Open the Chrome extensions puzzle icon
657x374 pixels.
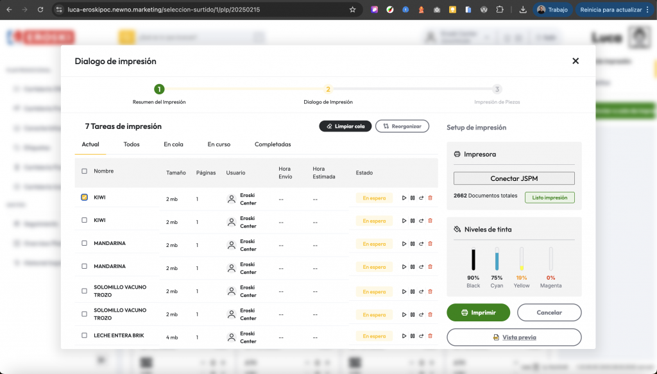click(500, 10)
